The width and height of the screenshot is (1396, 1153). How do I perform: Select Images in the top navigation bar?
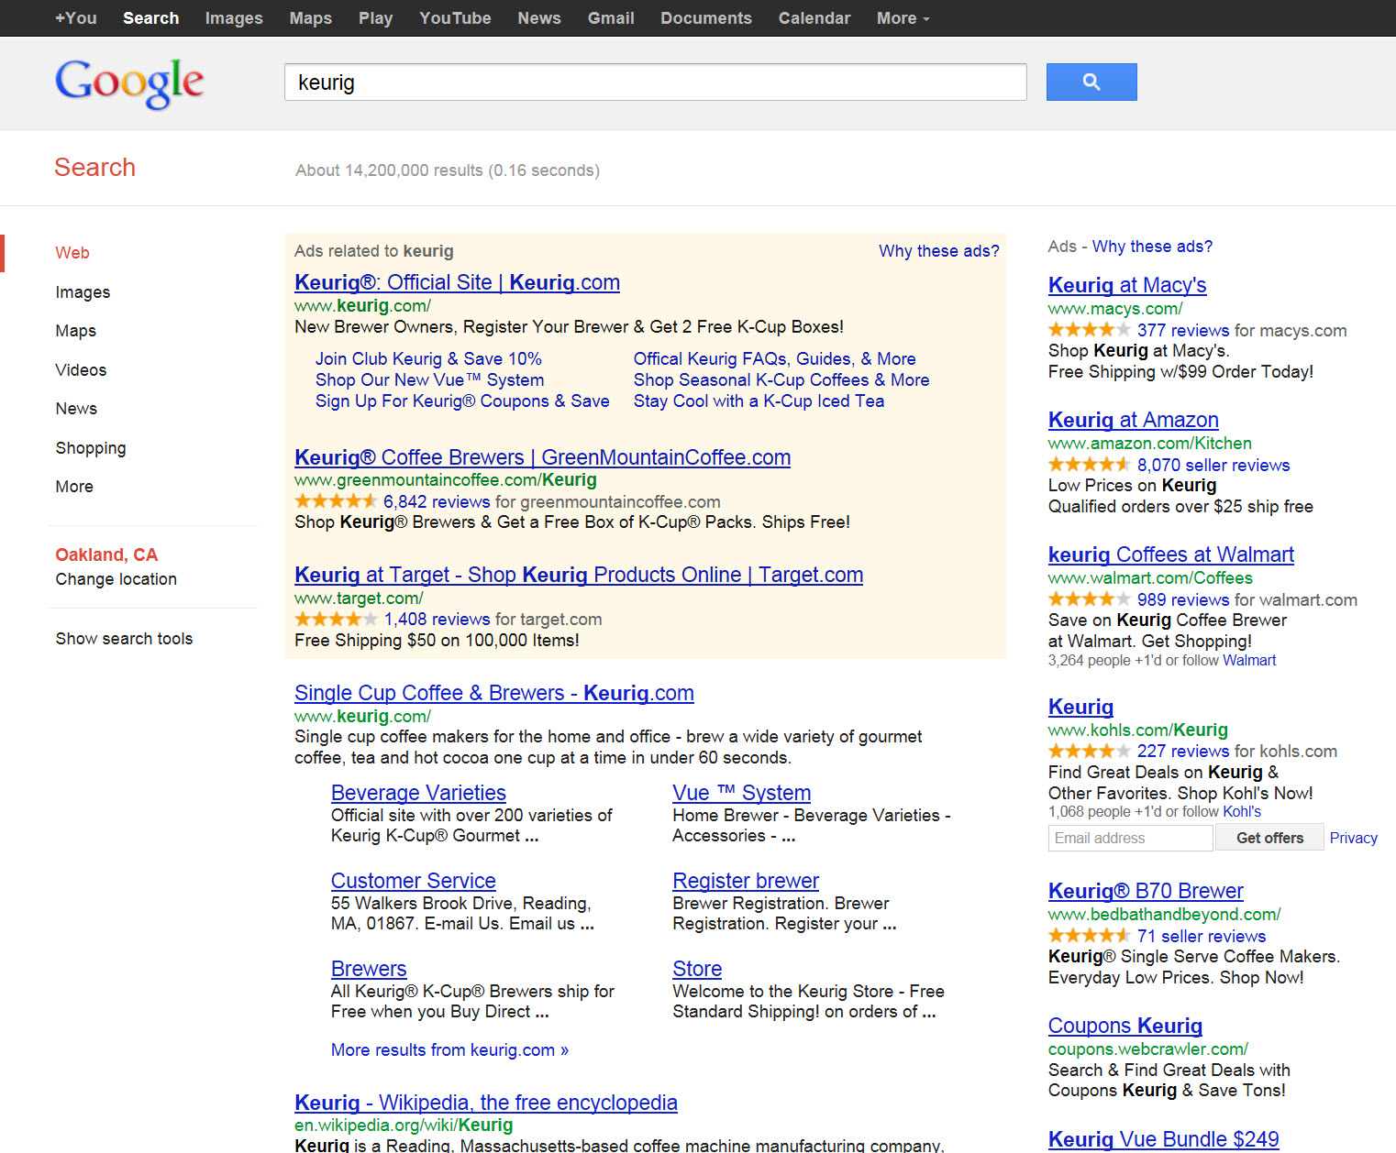[x=234, y=18]
